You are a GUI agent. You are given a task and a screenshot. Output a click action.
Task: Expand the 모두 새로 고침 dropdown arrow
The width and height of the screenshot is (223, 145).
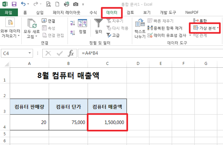(36, 36)
